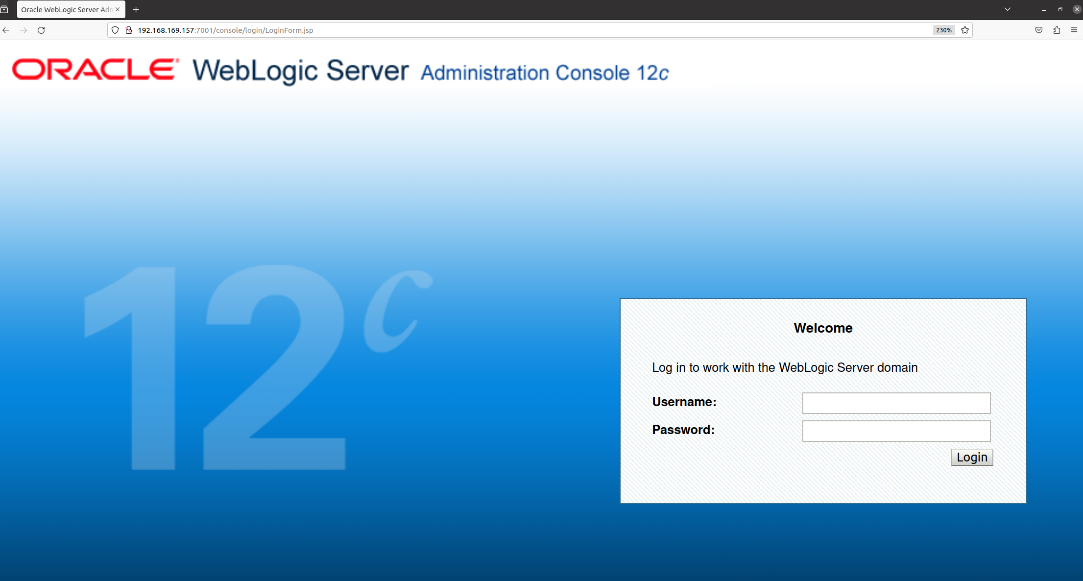The height and width of the screenshot is (581, 1083).
Task: Close the browser window
Action: [1077, 9]
